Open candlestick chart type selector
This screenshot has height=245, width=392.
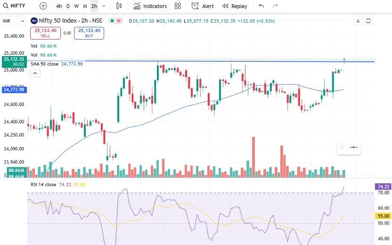119,6
